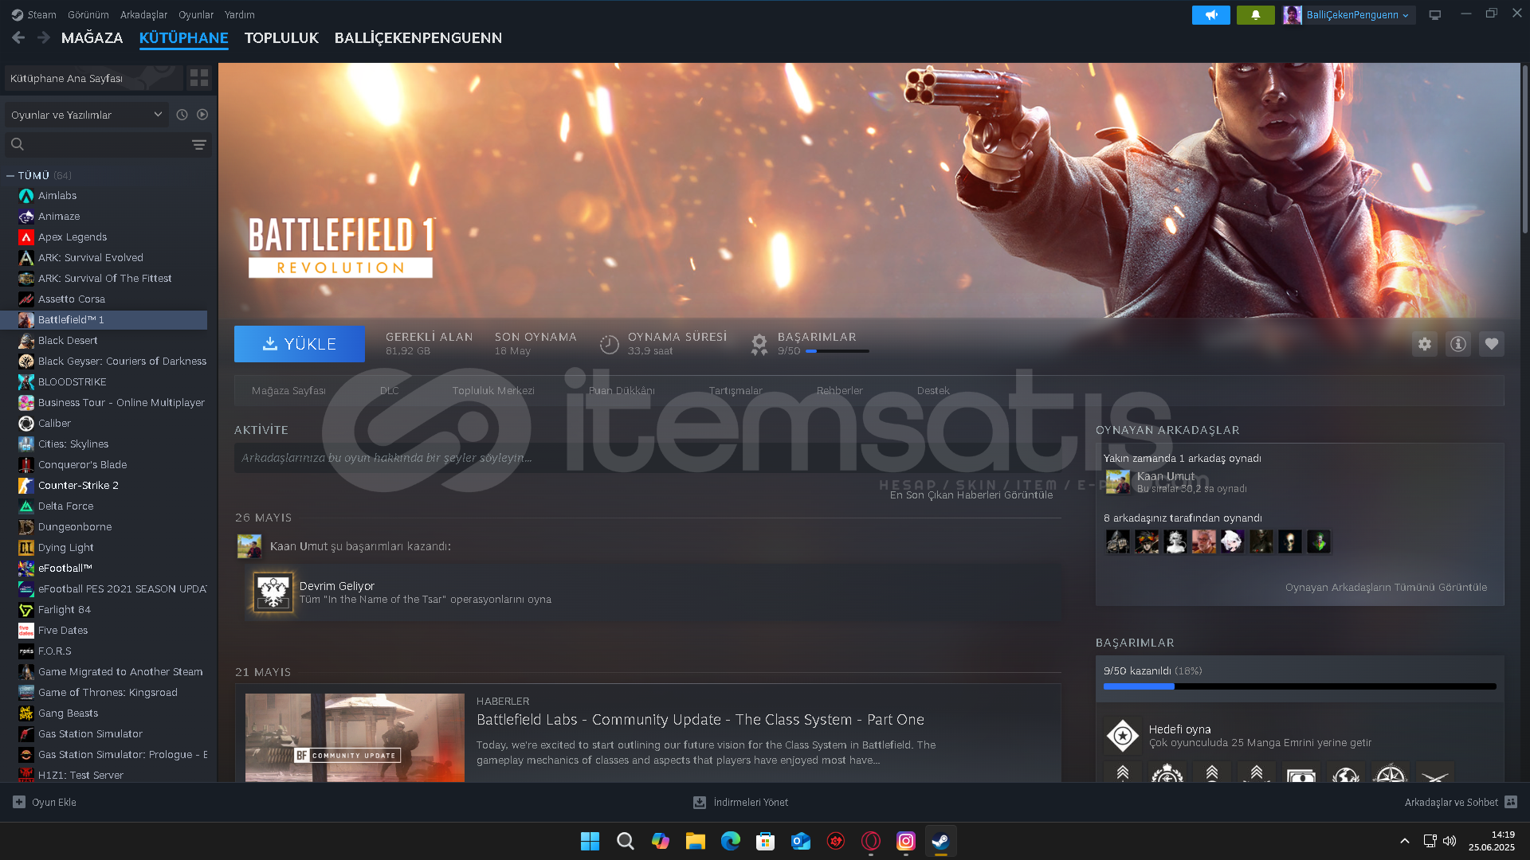
Task: Open the Oyunlar menu
Action: click(196, 14)
